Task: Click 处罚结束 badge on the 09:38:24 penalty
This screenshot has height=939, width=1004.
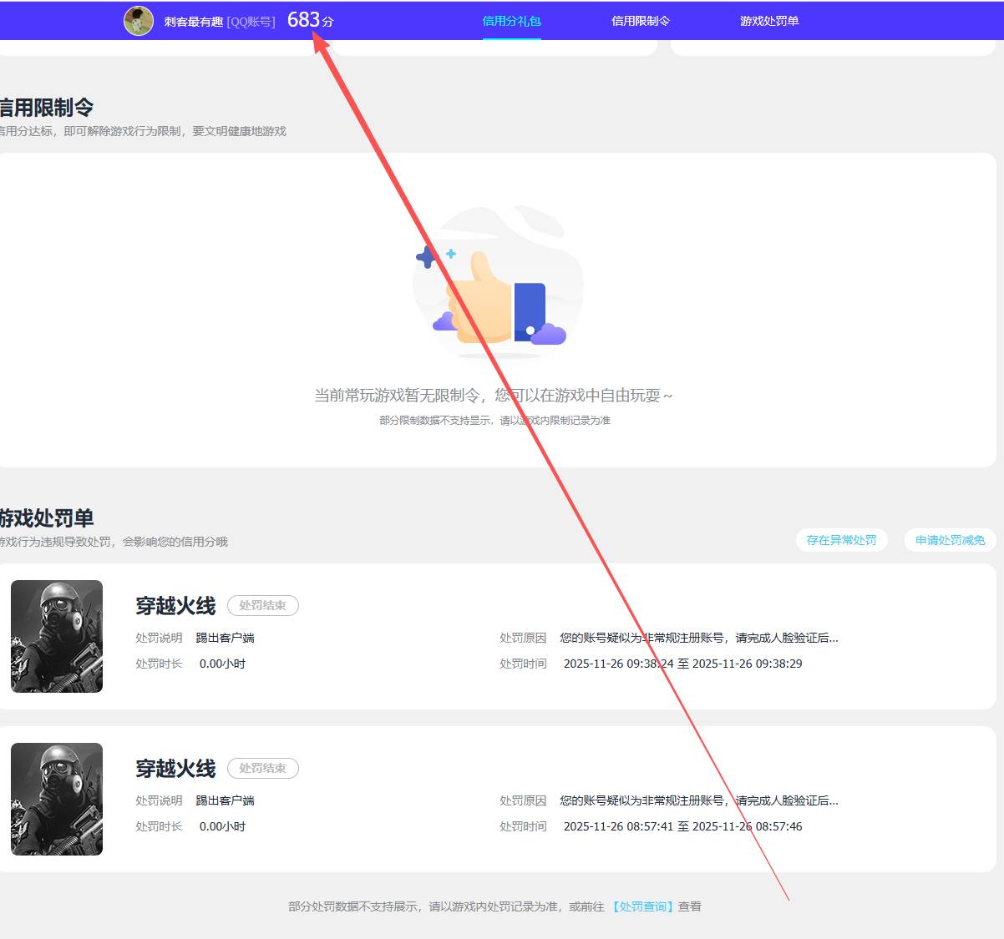Action: [262, 606]
